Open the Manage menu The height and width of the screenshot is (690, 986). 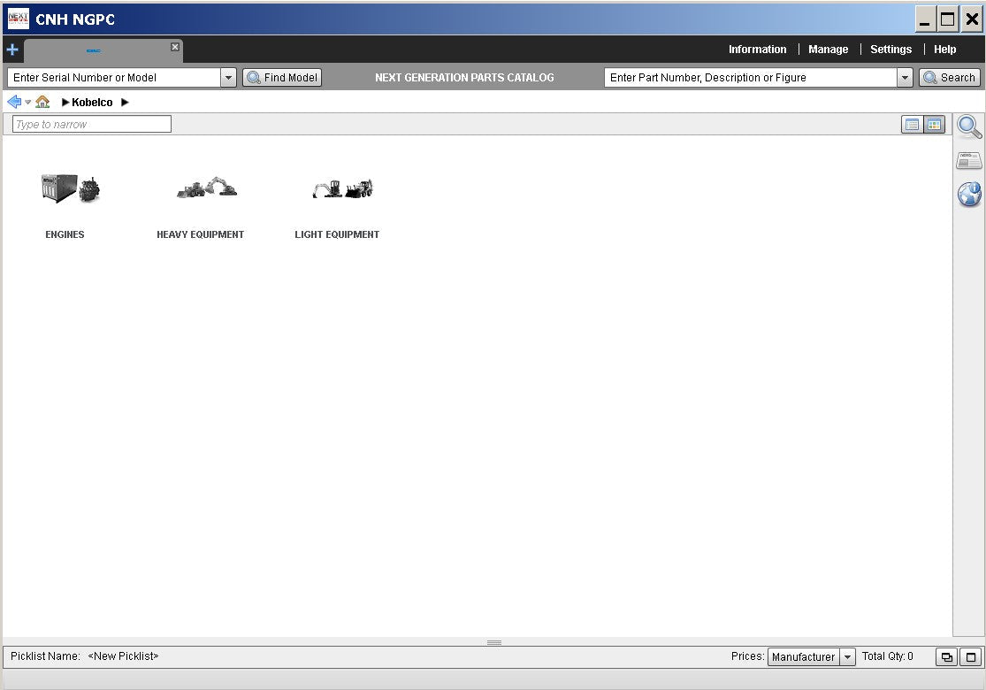828,50
